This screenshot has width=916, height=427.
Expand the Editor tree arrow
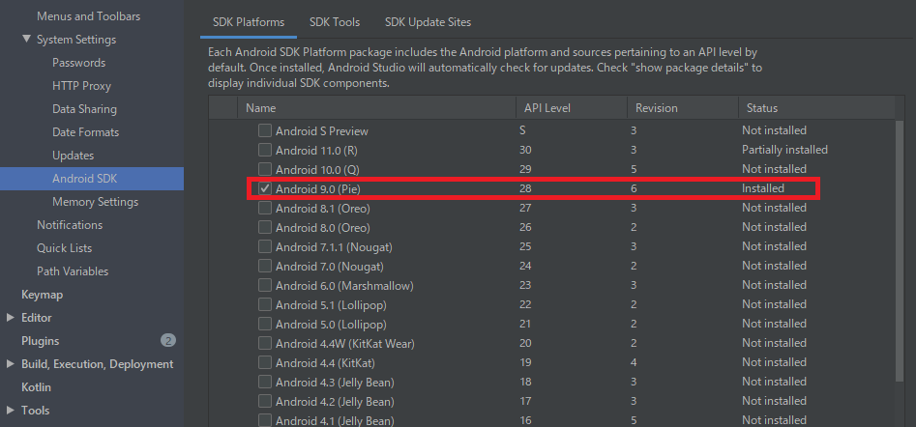[x=10, y=317]
